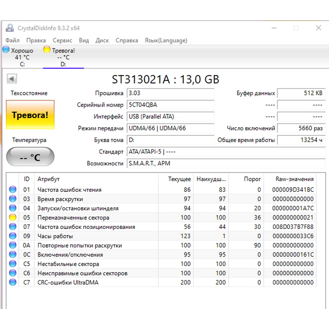Select row Частота ошибок чтения
This screenshot has width=329, height=329.
pyautogui.click(x=161, y=190)
